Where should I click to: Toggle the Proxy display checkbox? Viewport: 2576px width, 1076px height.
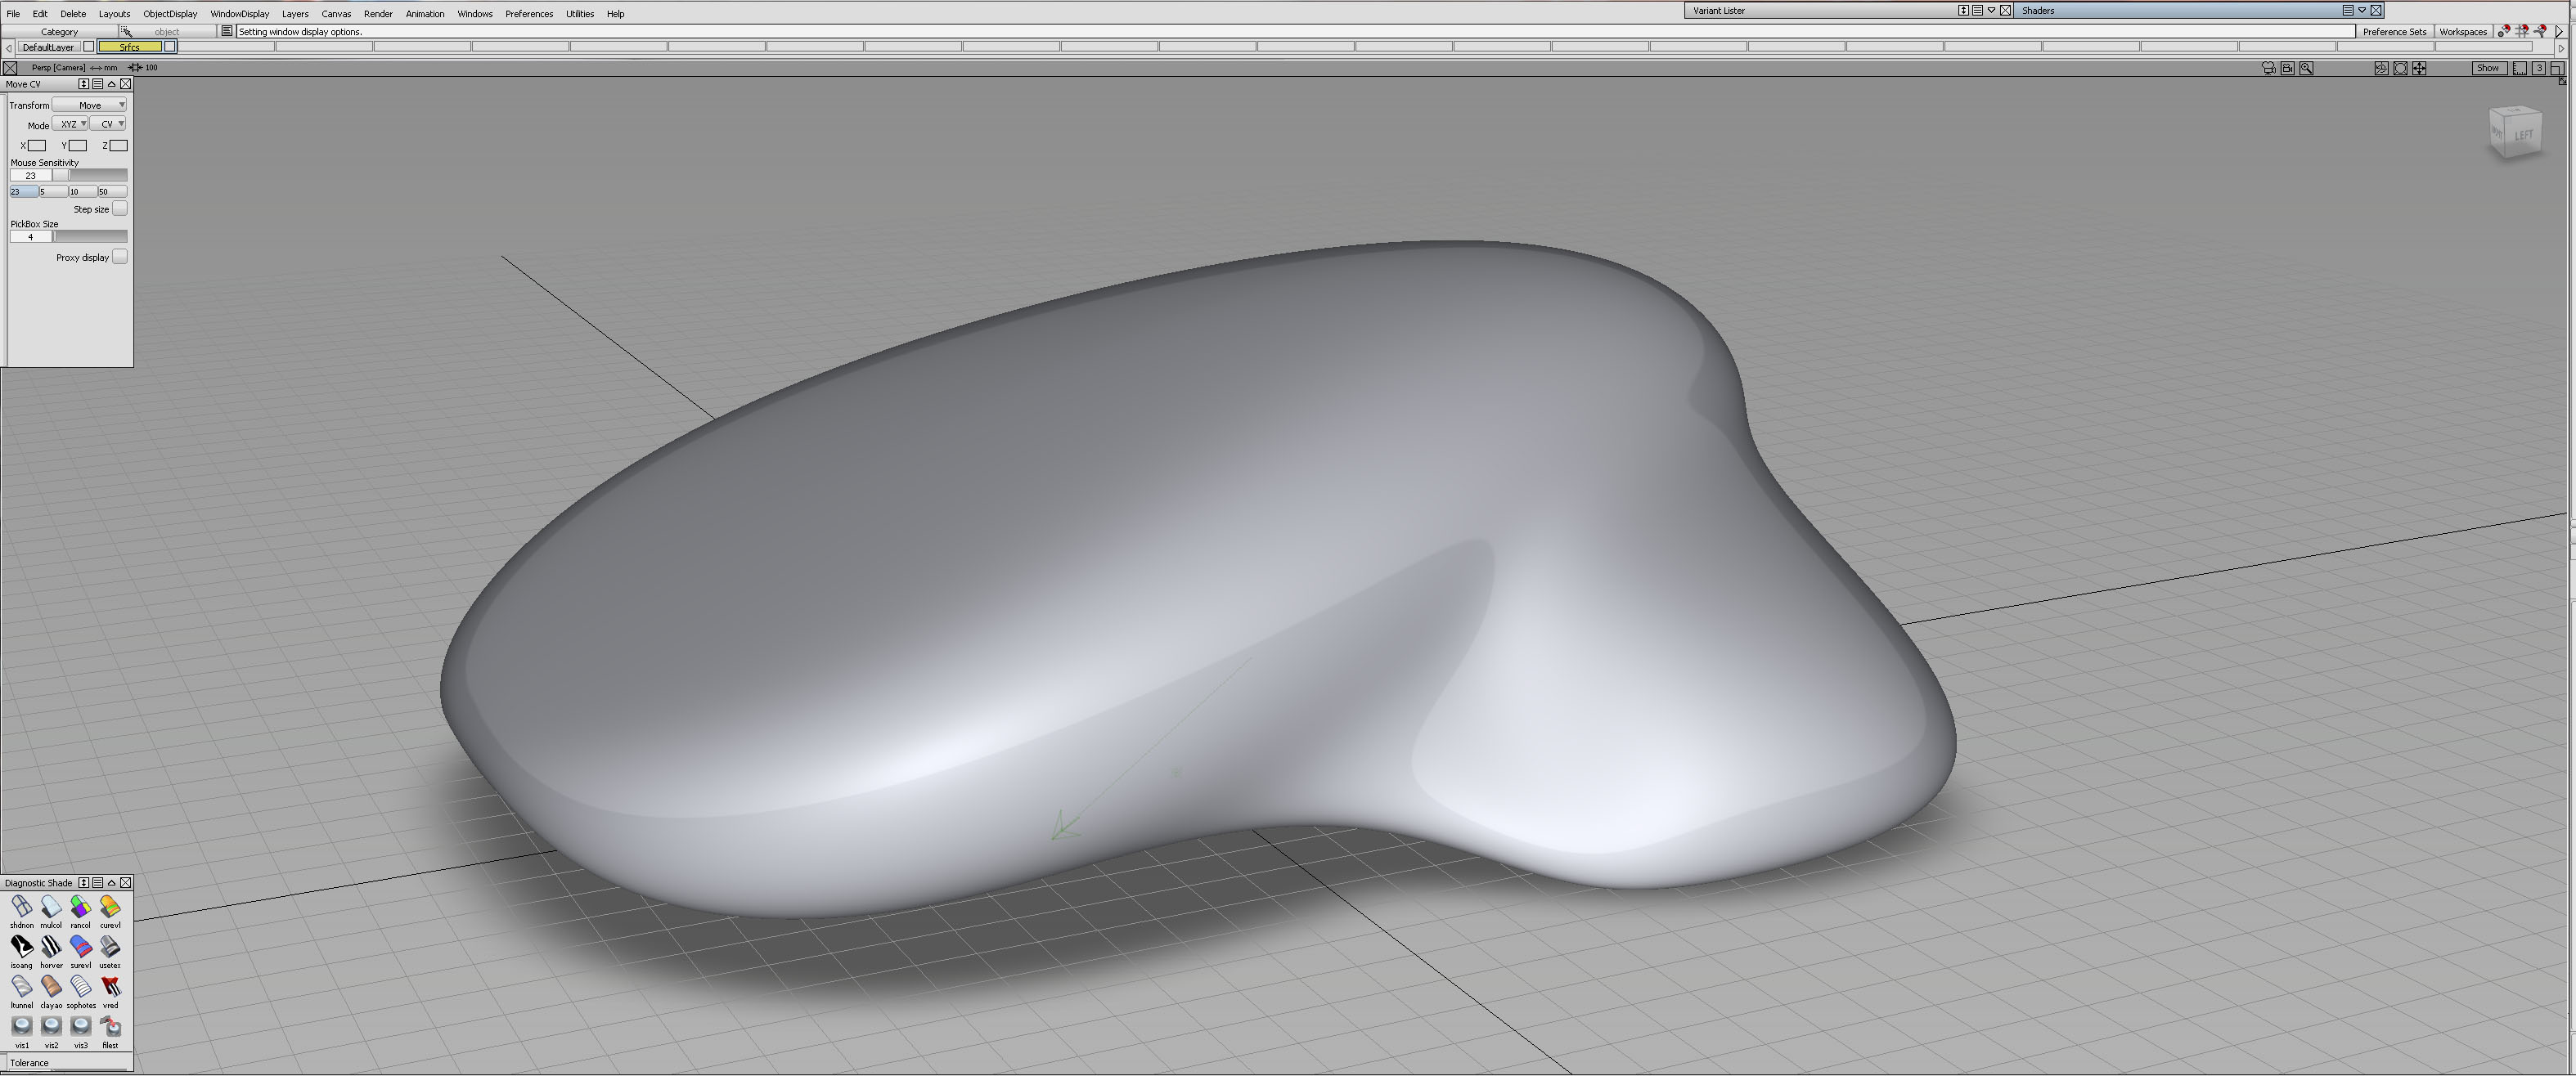(120, 257)
